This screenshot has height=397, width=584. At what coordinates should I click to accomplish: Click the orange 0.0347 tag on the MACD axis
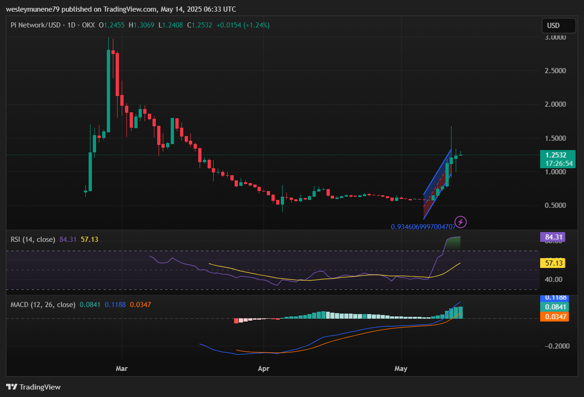click(x=554, y=317)
